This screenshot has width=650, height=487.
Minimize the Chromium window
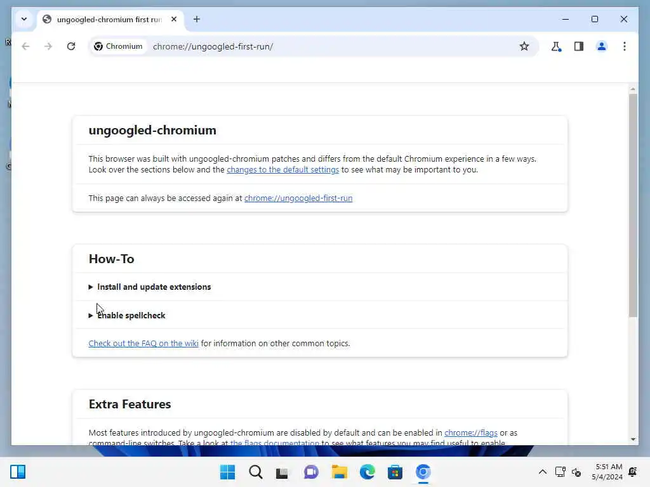565,19
